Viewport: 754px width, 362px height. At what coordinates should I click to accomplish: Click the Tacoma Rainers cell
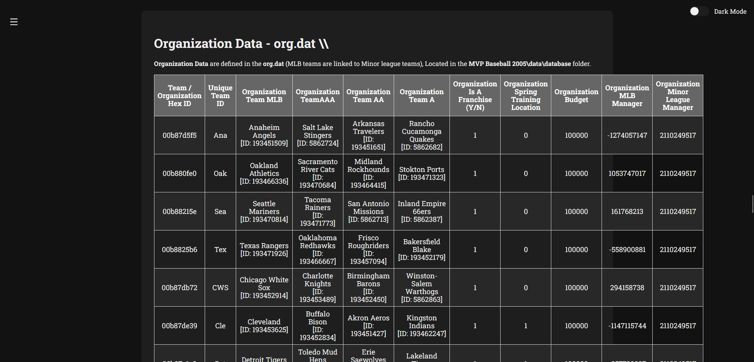[x=318, y=212]
